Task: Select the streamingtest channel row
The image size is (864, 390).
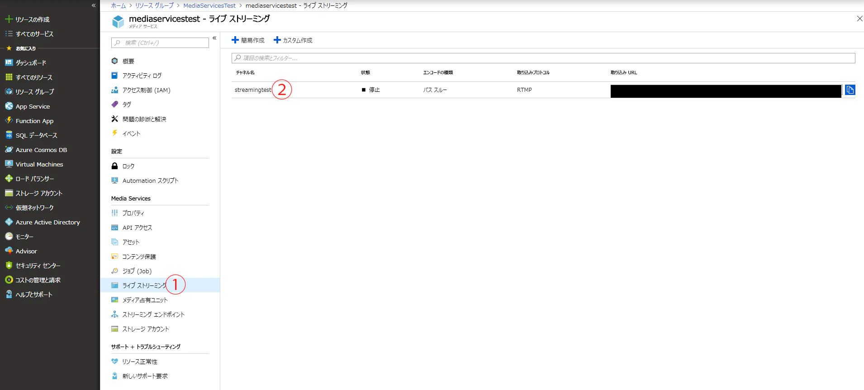Action: pos(543,90)
